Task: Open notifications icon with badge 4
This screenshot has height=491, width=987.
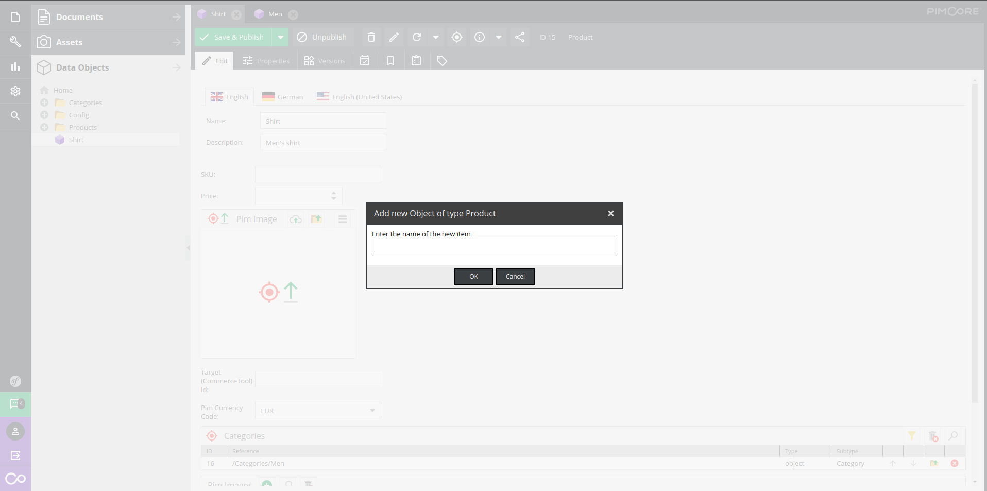Action: (15, 404)
